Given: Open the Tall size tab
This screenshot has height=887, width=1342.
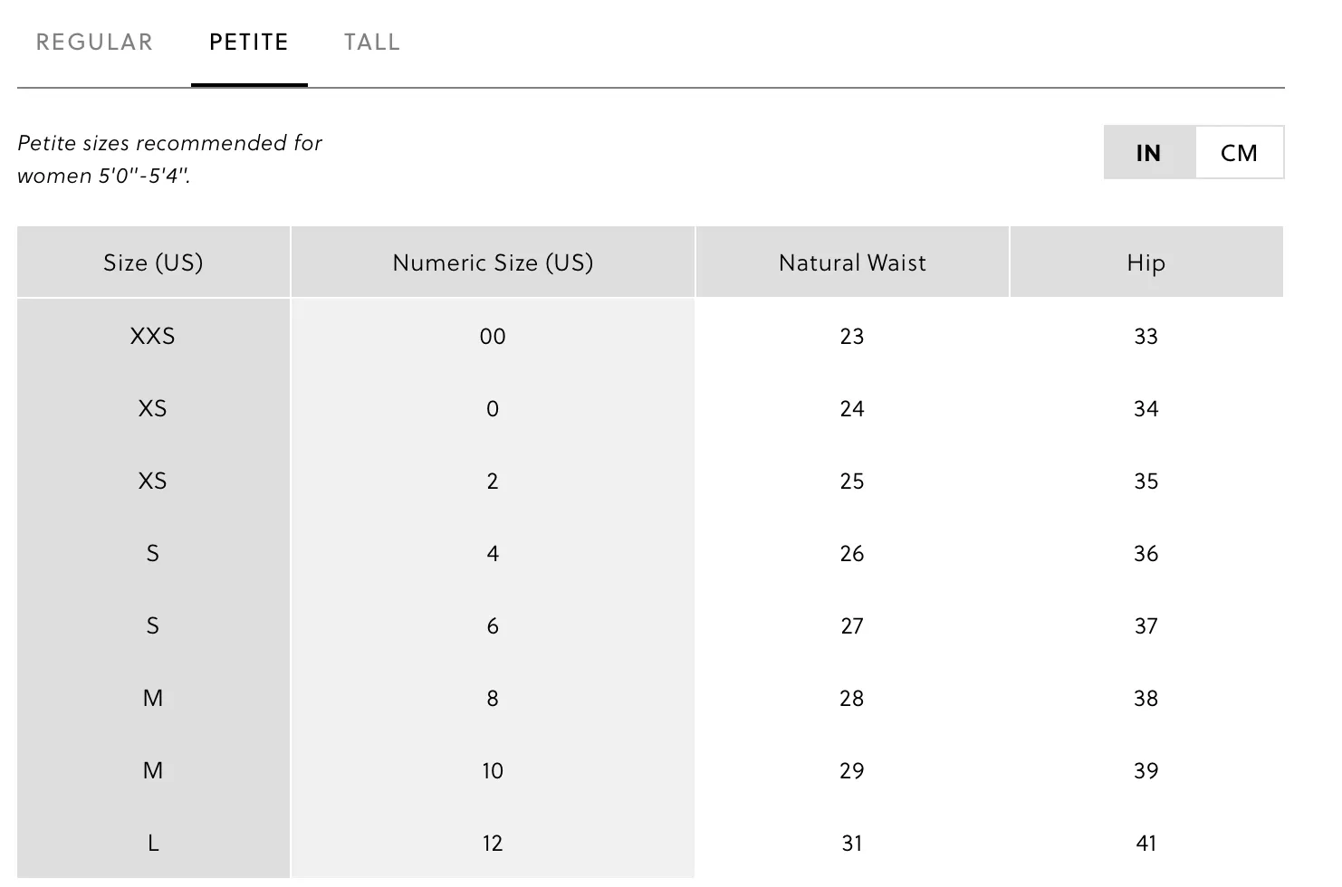Looking at the screenshot, I should pyautogui.click(x=372, y=43).
